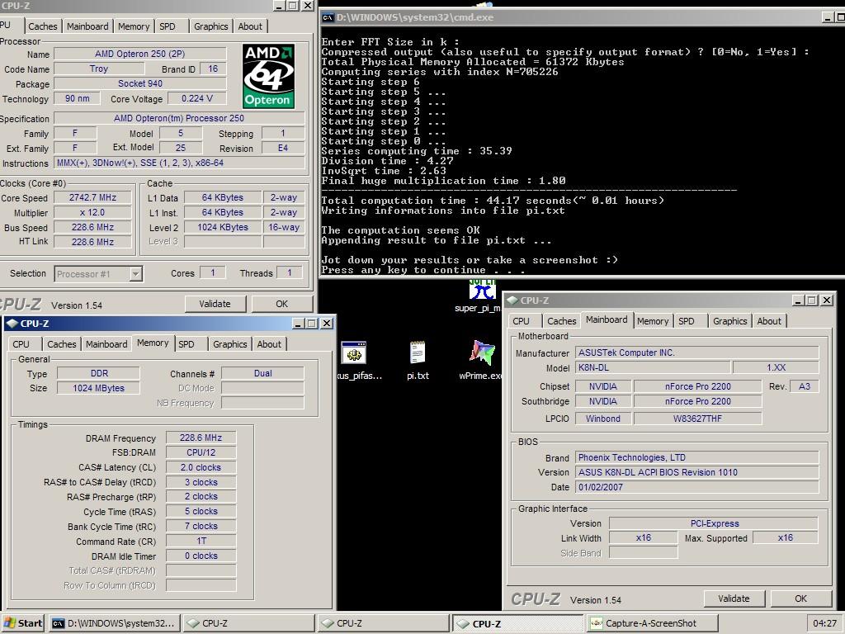The width and height of the screenshot is (845, 634).
Task: Select Graphics tab in Memory CPU-Z window
Action: 229,344
